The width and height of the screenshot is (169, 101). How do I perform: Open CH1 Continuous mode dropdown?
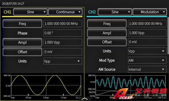65,12
